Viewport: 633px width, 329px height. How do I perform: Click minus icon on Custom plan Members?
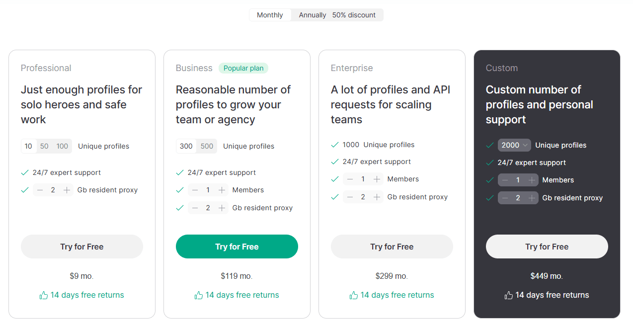click(505, 179)
